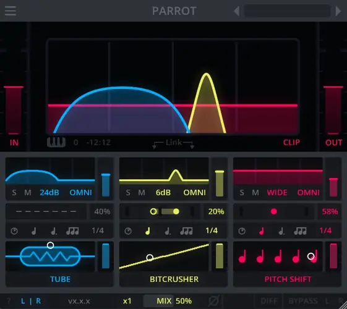Select dotted note icon in tube band

click(x=54, y=231)
